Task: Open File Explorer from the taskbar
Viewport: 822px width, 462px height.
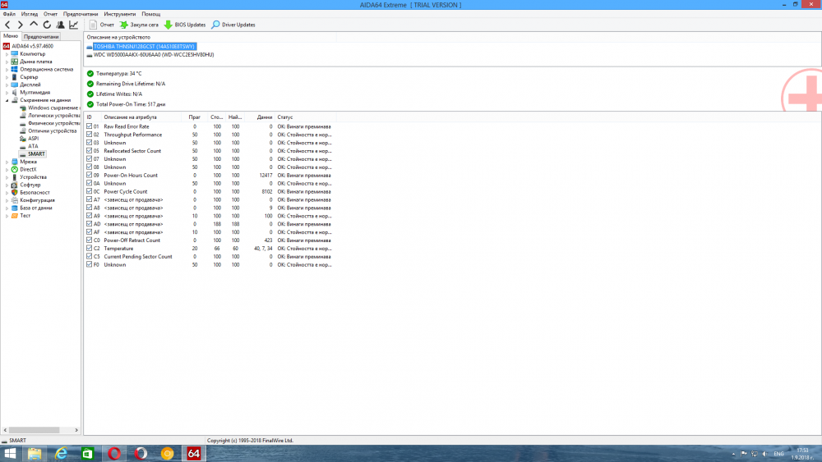Action: [35, 453]
